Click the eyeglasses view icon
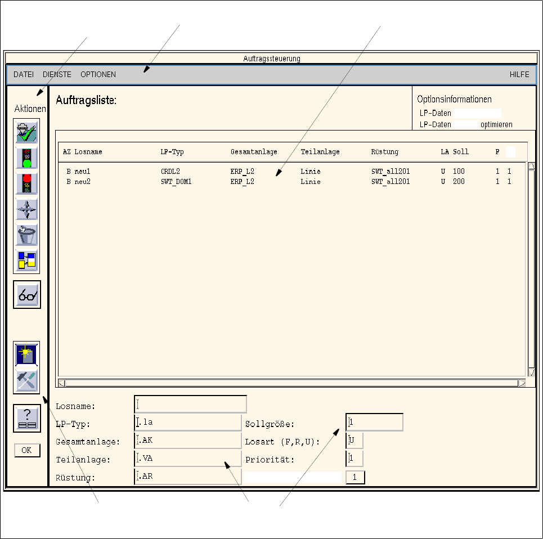Image resolution: width=543 pixels, height=539 pixels. coord(27,295)
